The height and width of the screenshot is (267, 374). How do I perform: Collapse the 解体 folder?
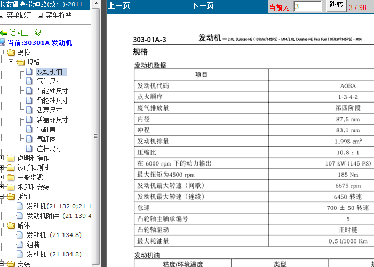pos(2,225)
